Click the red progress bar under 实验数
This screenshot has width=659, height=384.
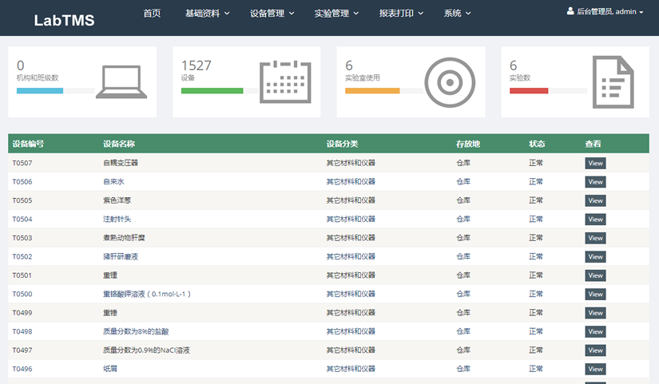tap(529, 91)
